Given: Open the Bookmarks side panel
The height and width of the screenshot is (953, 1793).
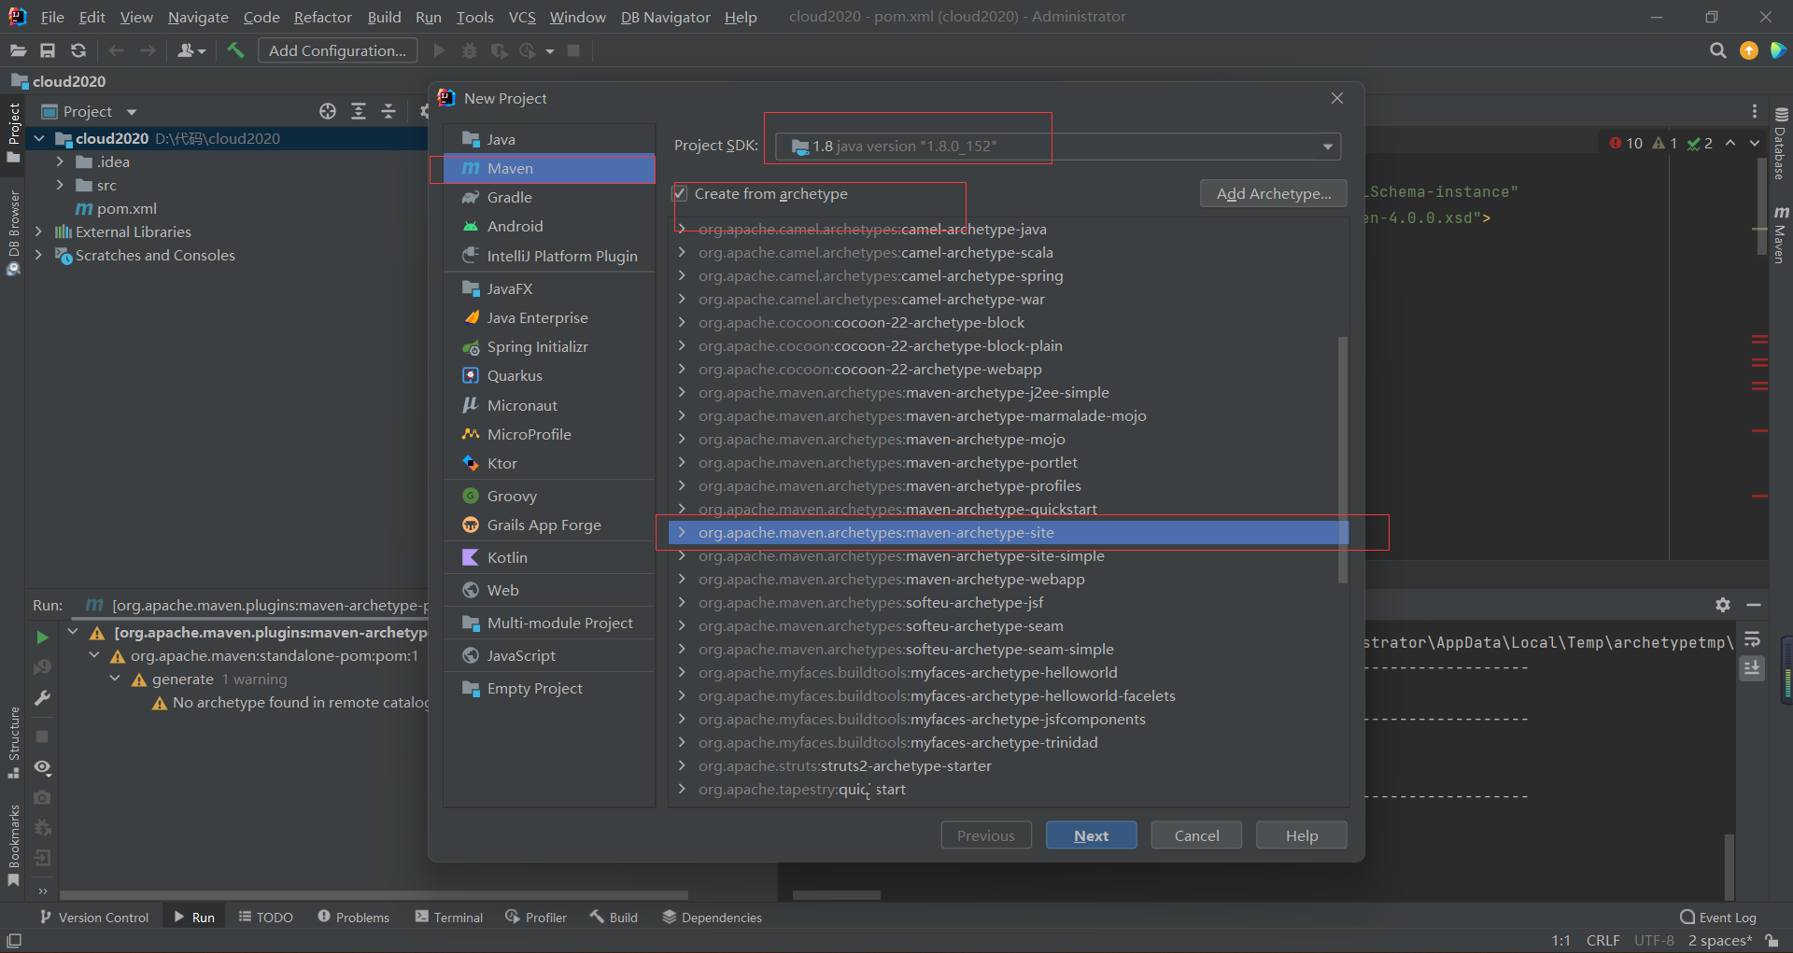Looking at the screenshot, I should point(14,846).
